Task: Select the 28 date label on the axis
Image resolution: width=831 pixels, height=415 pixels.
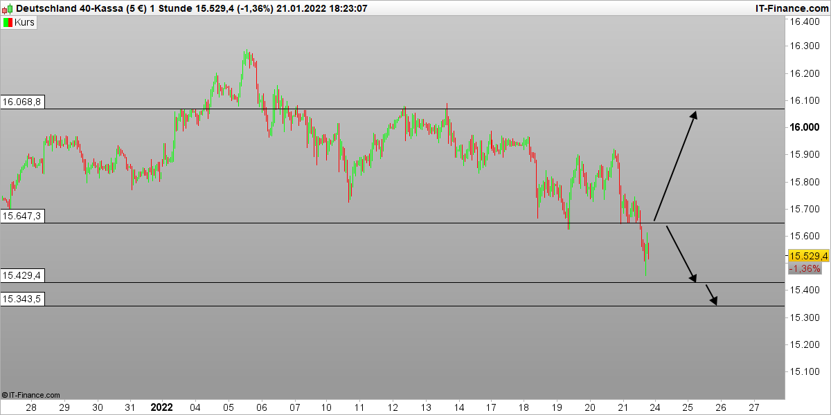Action: (x=31, y=407)
